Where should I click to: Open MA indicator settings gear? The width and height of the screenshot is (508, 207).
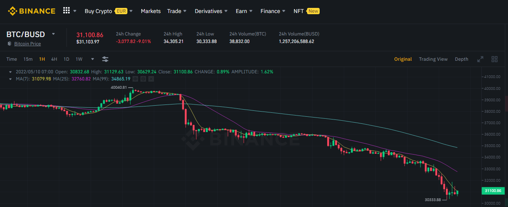pos(143,79)
